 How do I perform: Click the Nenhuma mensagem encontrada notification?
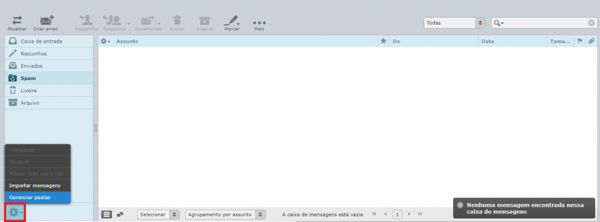(524, 208)
